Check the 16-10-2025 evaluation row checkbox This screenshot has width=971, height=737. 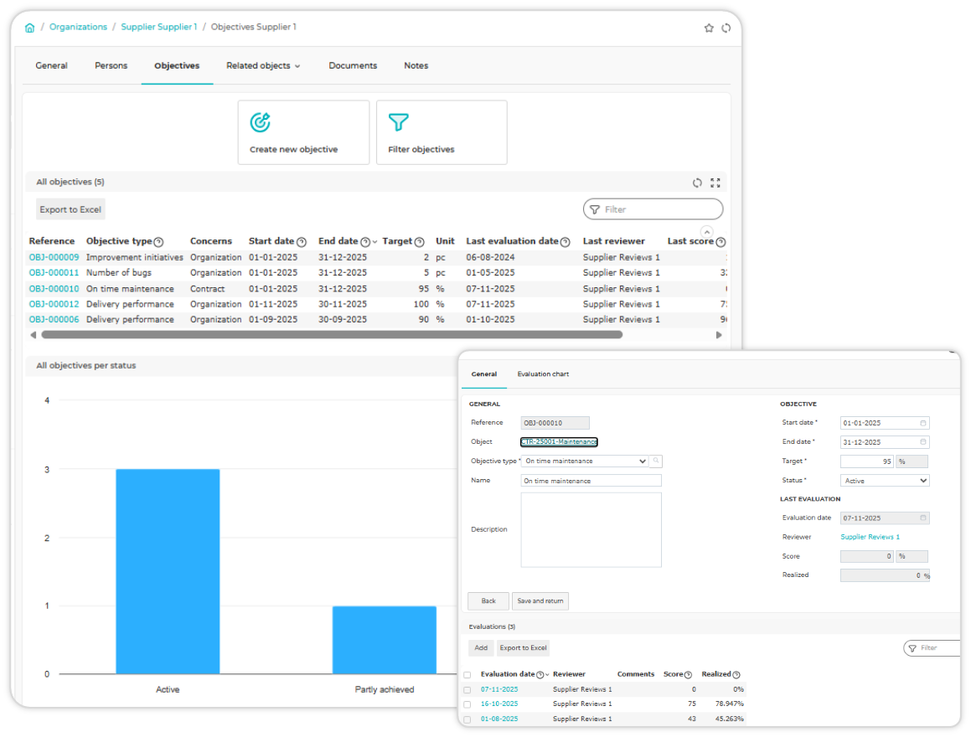467,705
